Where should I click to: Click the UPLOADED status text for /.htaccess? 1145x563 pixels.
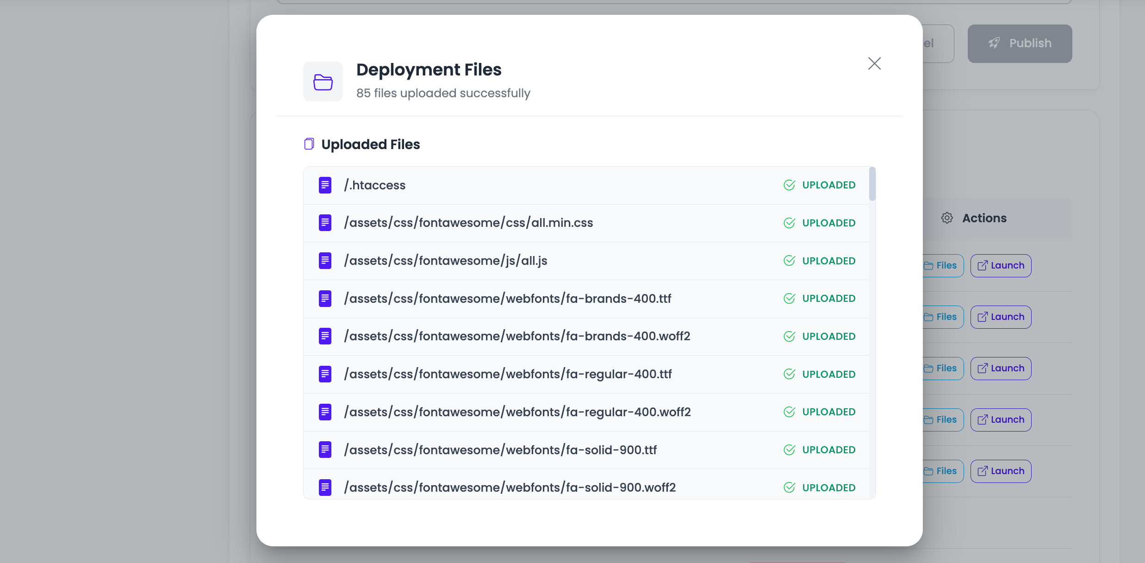pyautogui.click(x=829, y=185)
